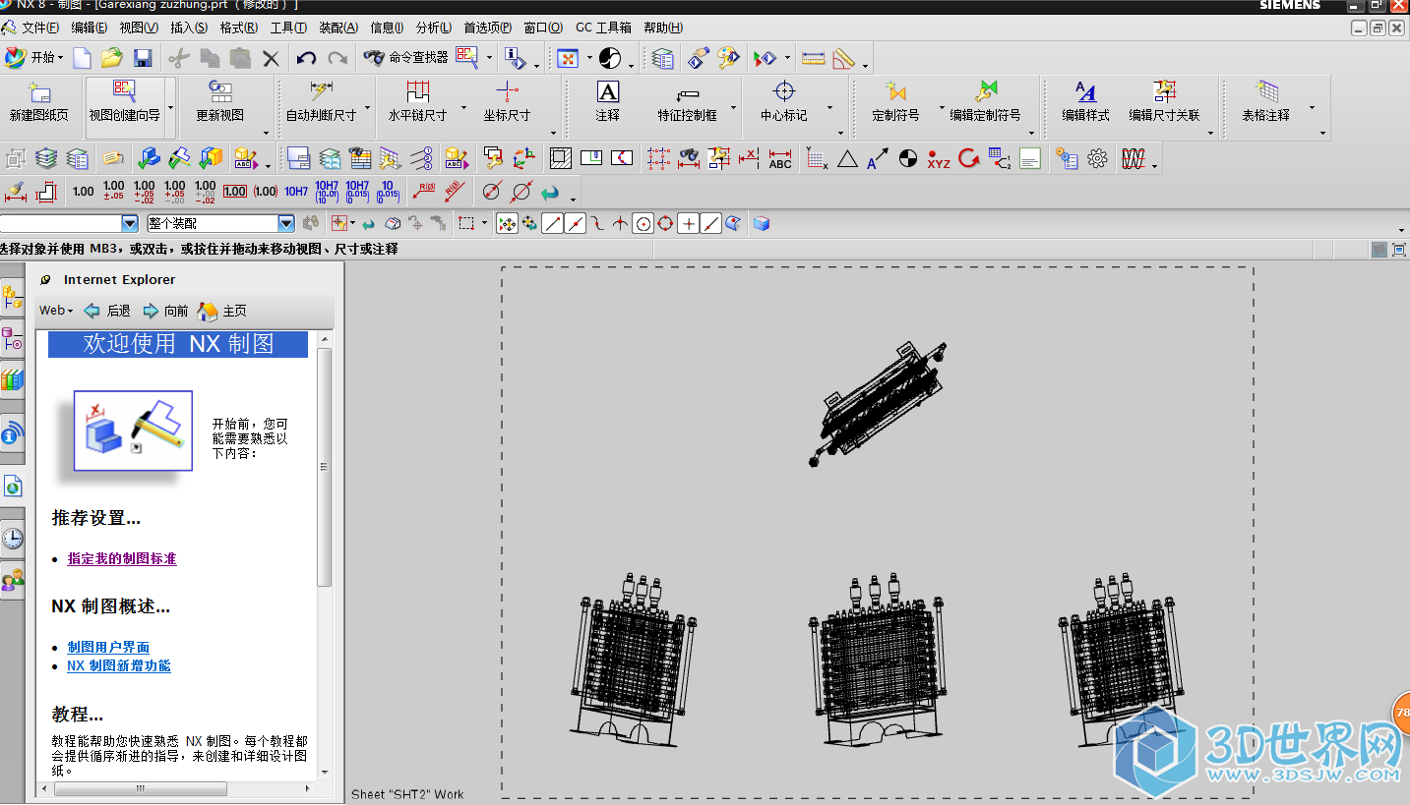Viewport: 1410px width, 805px height.
Task: Click the browser panel vertical scrollbar
Action: tap(325, 467)
